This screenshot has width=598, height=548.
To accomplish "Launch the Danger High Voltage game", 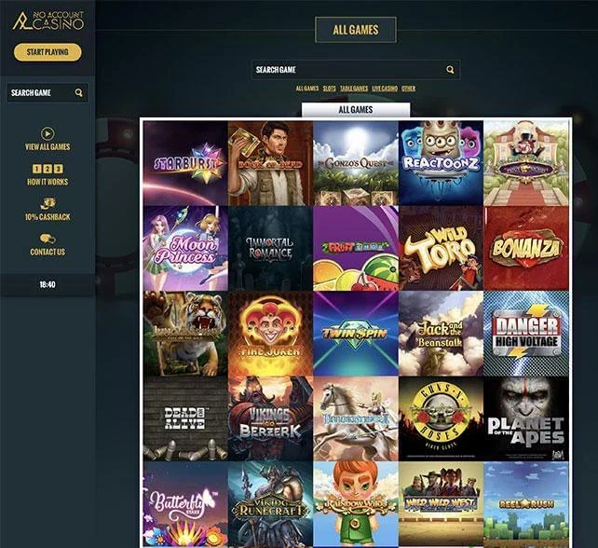I will coord(526,334).
